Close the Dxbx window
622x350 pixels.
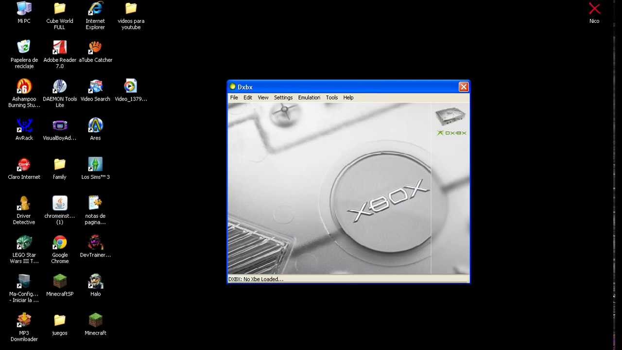click(464, 87)
